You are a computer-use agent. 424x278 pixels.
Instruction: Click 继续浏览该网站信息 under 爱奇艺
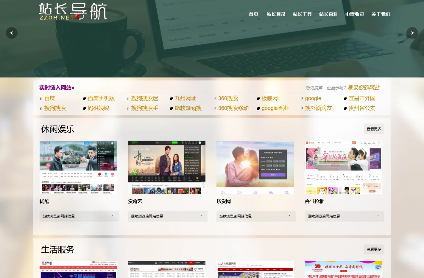[168, 216]
